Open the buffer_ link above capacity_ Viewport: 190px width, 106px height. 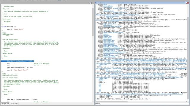pyautogui.click(x=108, y=95)
